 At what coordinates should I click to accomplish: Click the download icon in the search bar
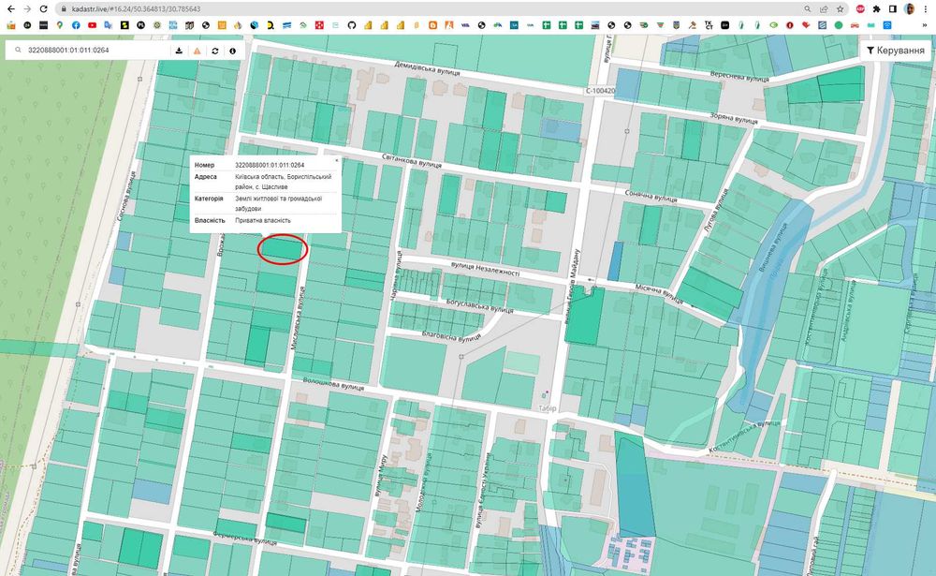pyautogui.click(x=179, y=51)
